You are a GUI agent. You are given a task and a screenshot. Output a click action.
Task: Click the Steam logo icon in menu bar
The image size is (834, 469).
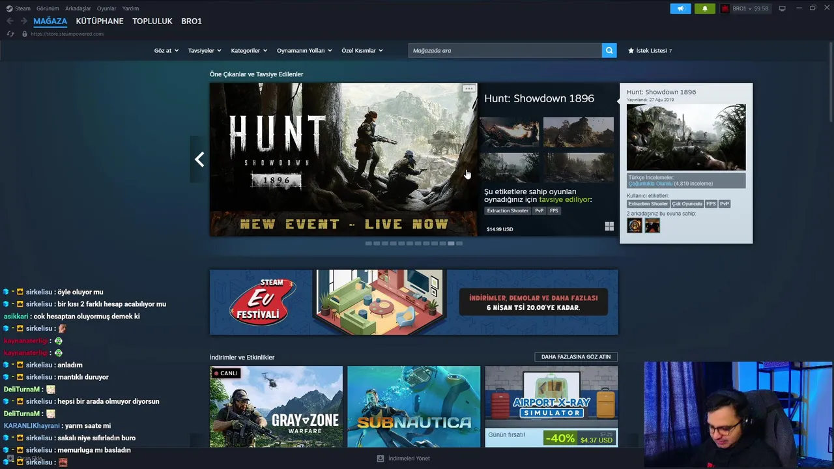(9, 8)
